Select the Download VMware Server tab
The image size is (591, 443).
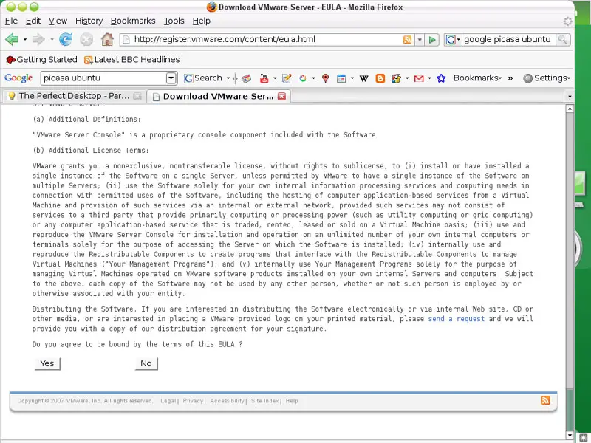pos(219,97)
